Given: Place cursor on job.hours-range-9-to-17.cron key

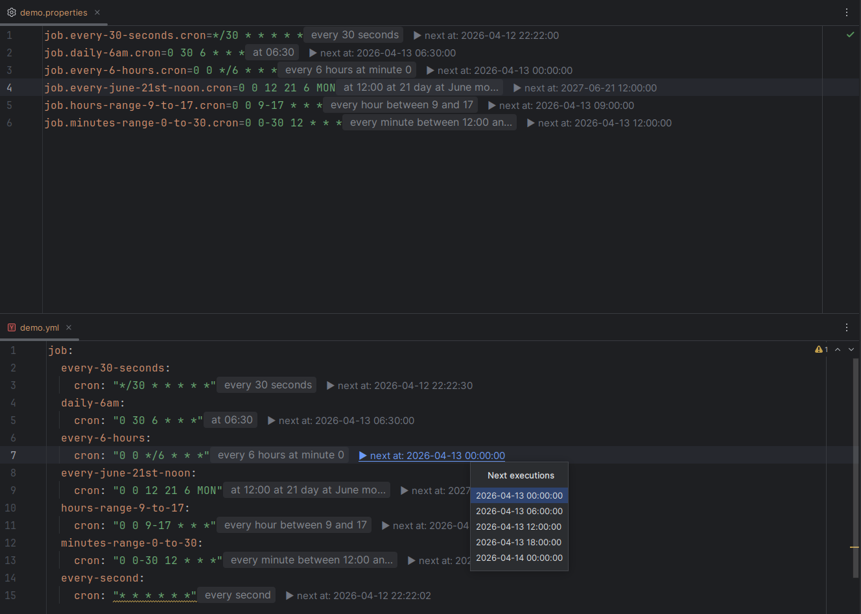Looking at the screenshot, I should [134, 106].
